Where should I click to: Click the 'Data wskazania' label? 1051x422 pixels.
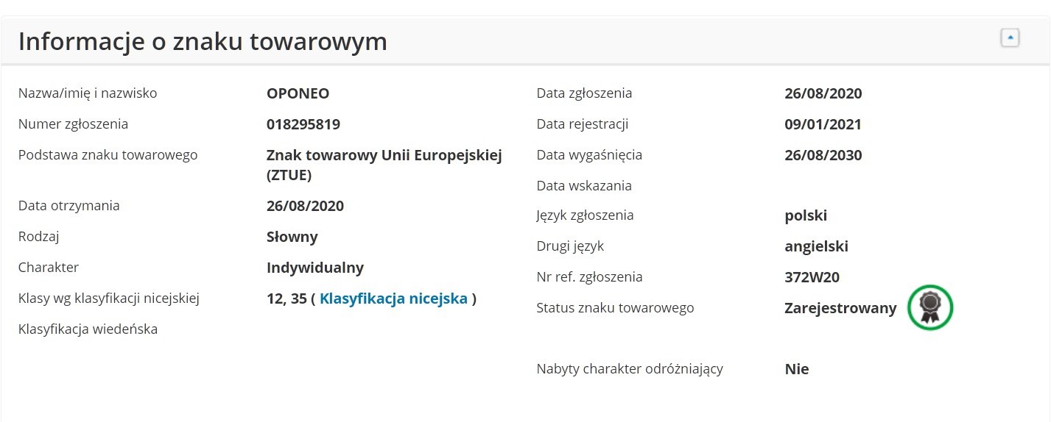pos(584,186)
